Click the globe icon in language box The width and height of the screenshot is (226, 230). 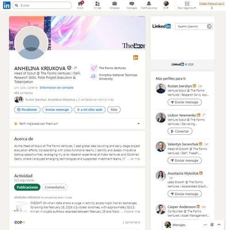point(209,26)
